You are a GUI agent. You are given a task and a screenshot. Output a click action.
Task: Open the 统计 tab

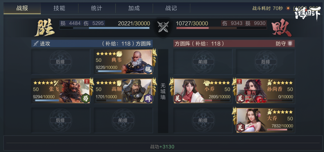point(97,8)
